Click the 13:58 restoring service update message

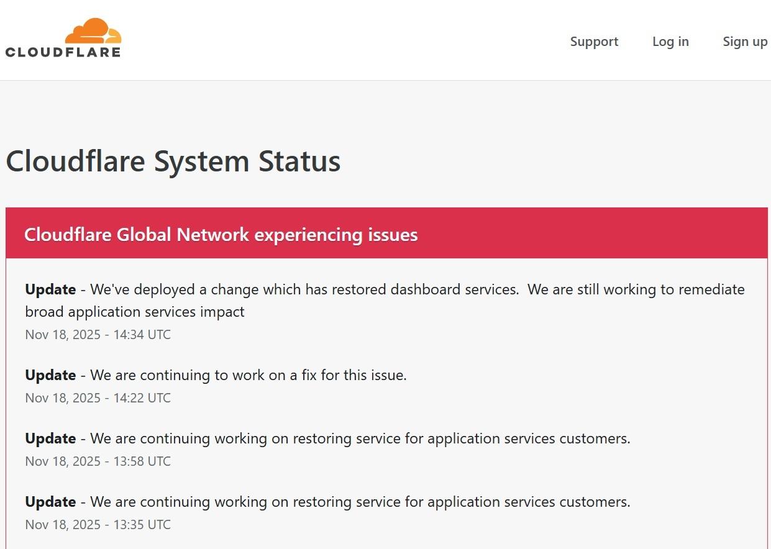[360, 438]
